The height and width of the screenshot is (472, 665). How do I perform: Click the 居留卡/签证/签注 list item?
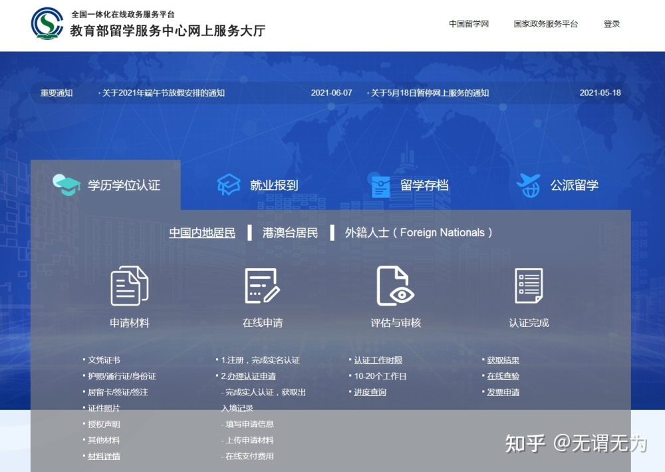pyautogui.click(x=118, y=392)
